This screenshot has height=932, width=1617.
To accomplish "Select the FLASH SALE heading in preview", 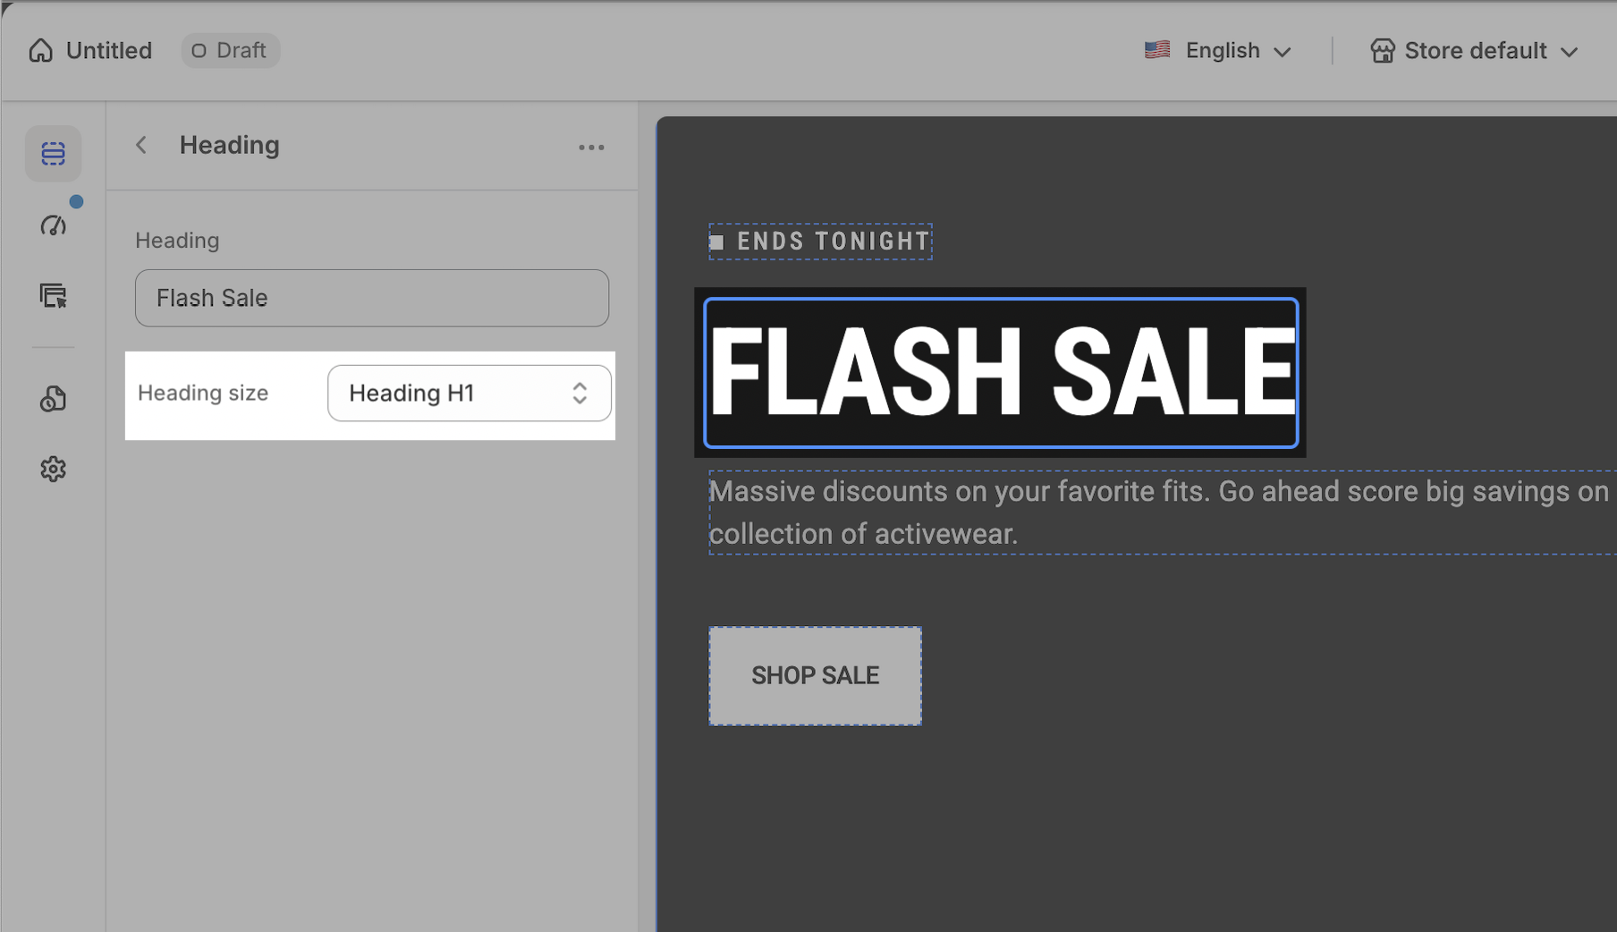I will [x=1001, y=373].
